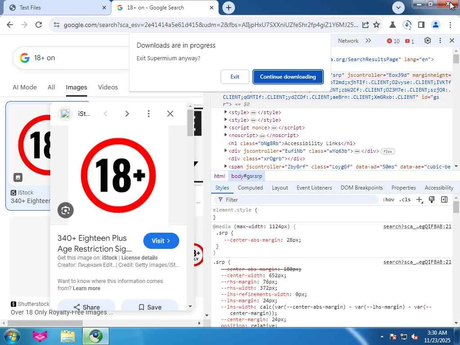This screenshot has width=460, height=345.
Task: Toggle the :hov element state panel
Action: pos(389,200)
